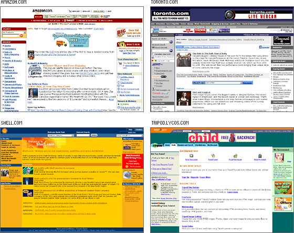Image resolution: width=294 pixels, height=233 pixels.
Task: Open the Harry Potter DVD cover thumbnail
Action: [x=31, y=55]
